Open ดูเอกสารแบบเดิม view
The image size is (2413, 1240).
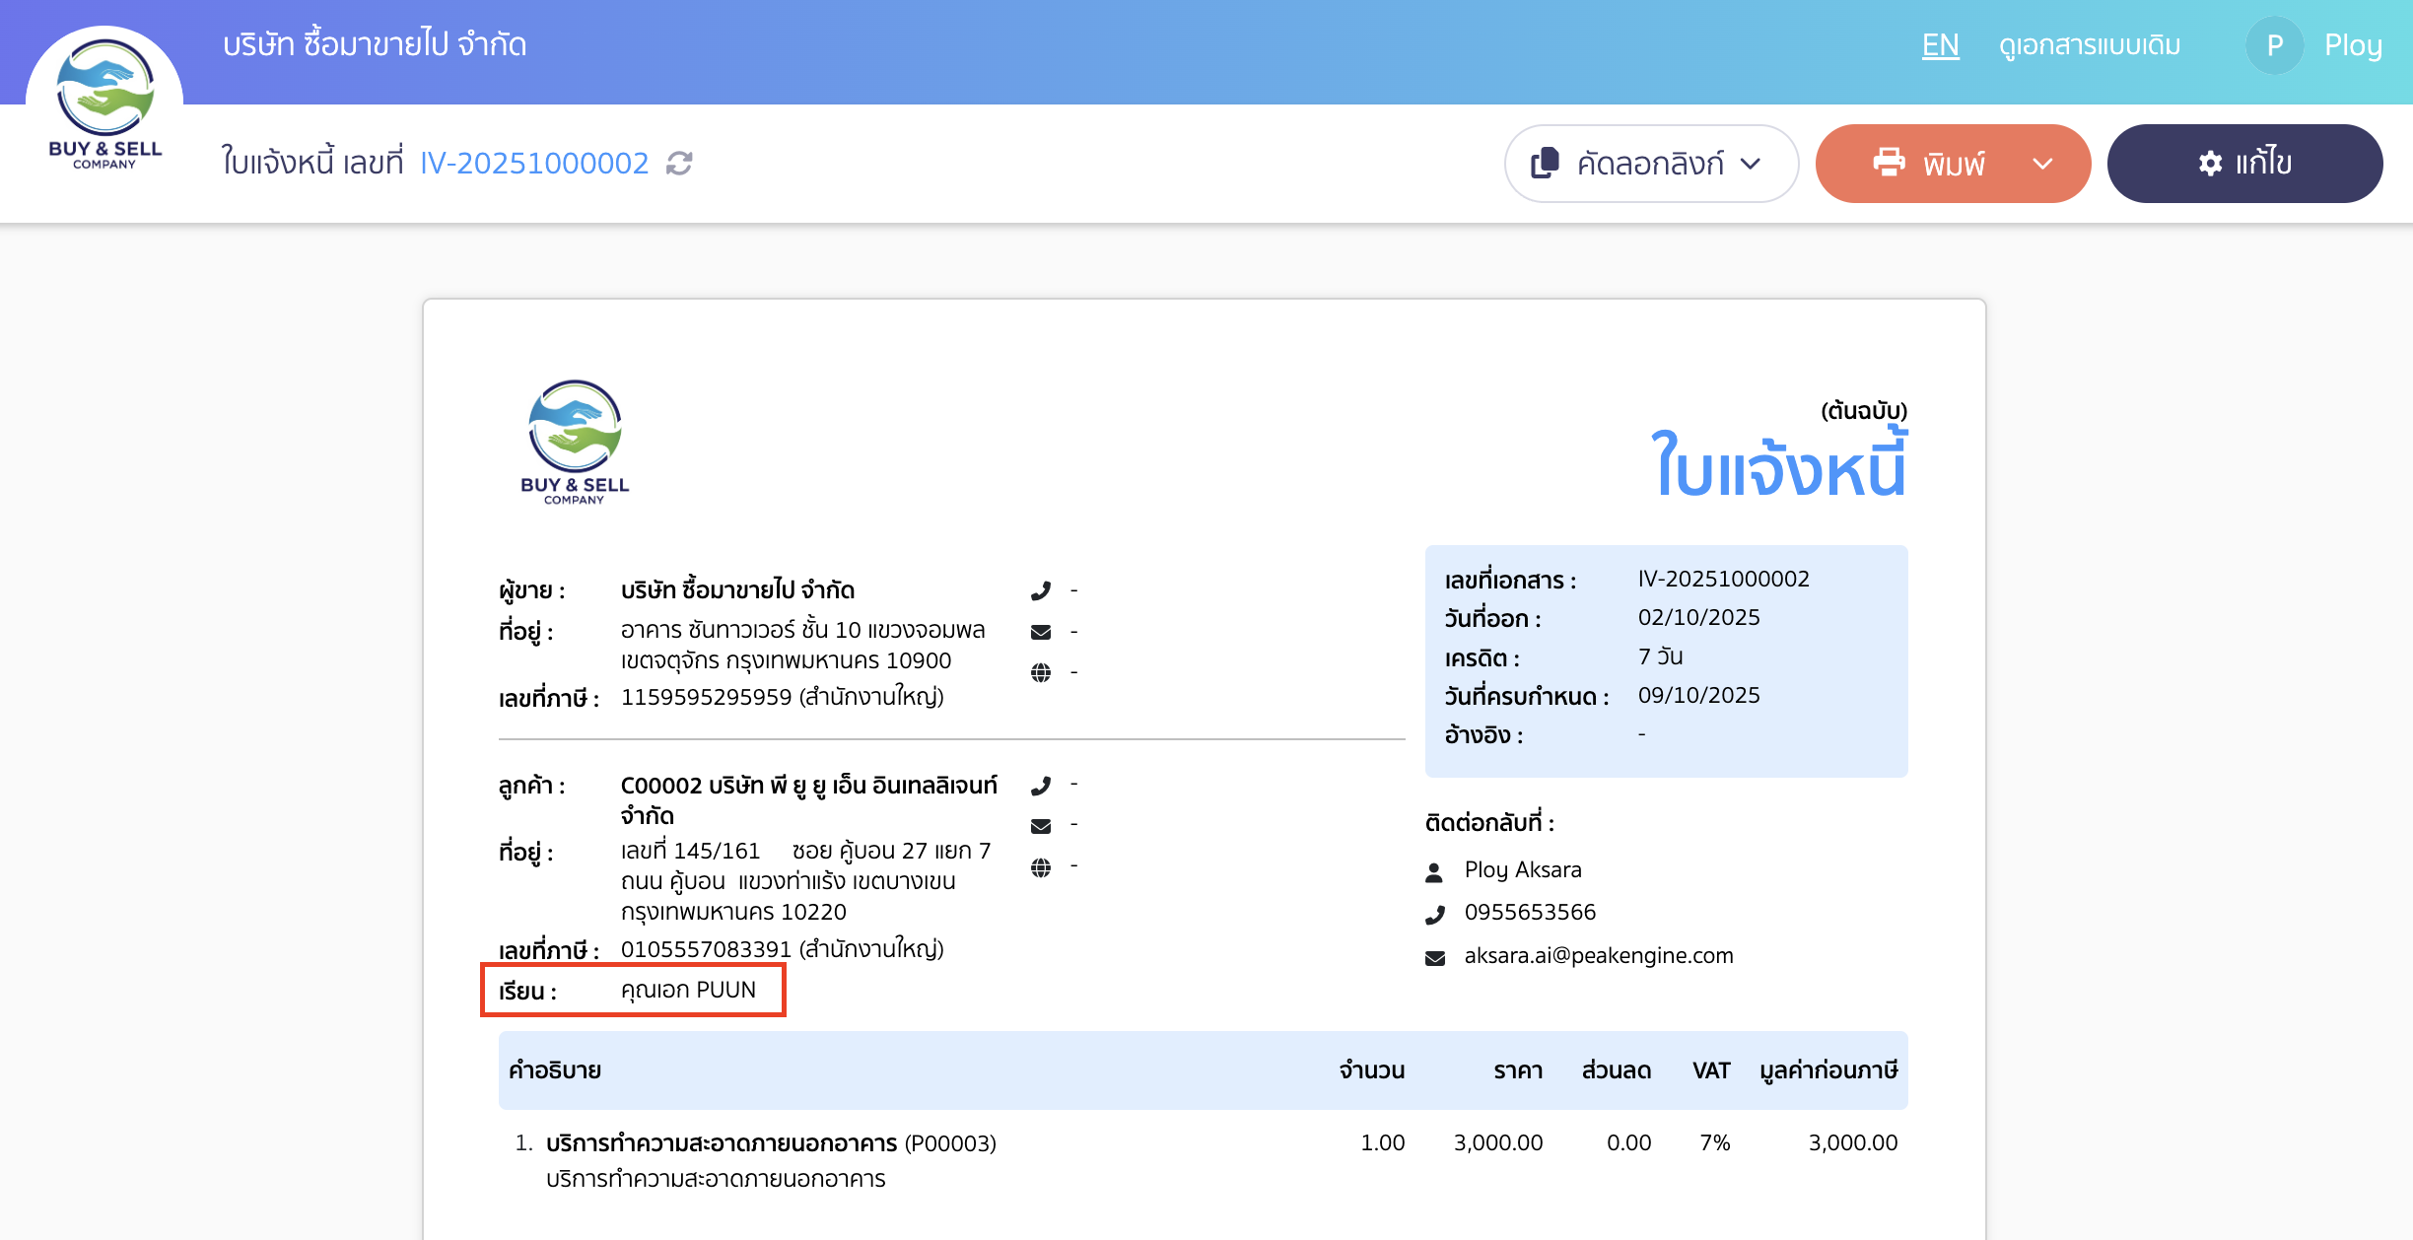click(2094, 45)
